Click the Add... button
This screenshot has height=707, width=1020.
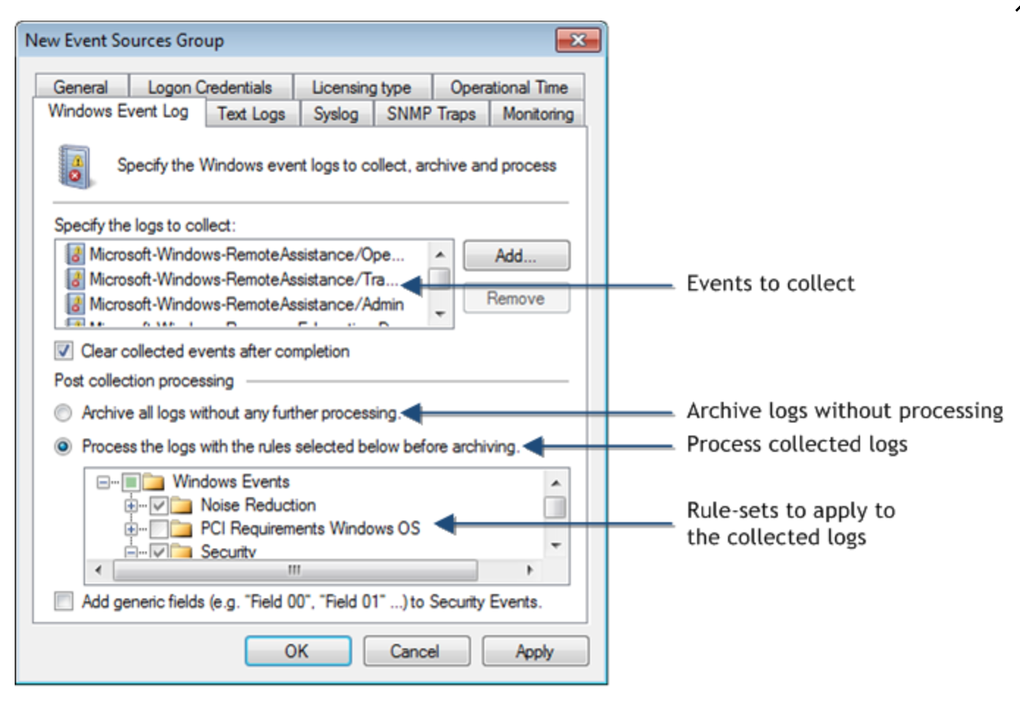coord(516,256)
